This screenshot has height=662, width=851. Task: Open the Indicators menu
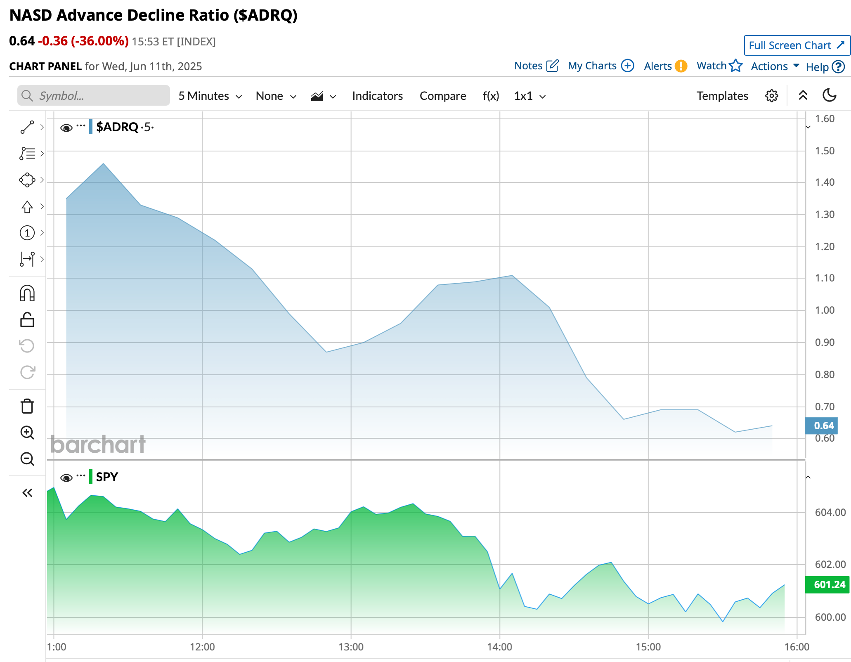coord(377,96)
